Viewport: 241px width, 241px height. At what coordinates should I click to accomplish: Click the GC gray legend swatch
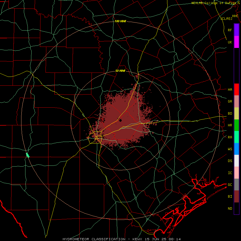pyautogui.click(x=236, y=184)
